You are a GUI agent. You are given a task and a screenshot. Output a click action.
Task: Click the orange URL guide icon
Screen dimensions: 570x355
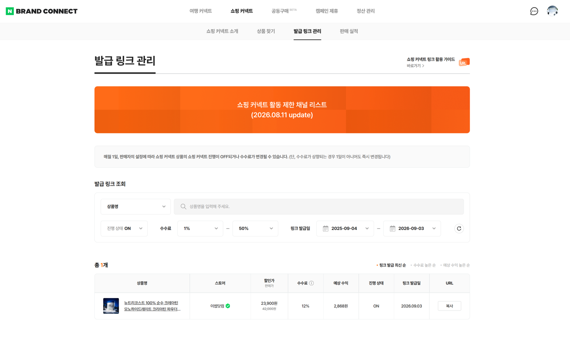[464, 62]
